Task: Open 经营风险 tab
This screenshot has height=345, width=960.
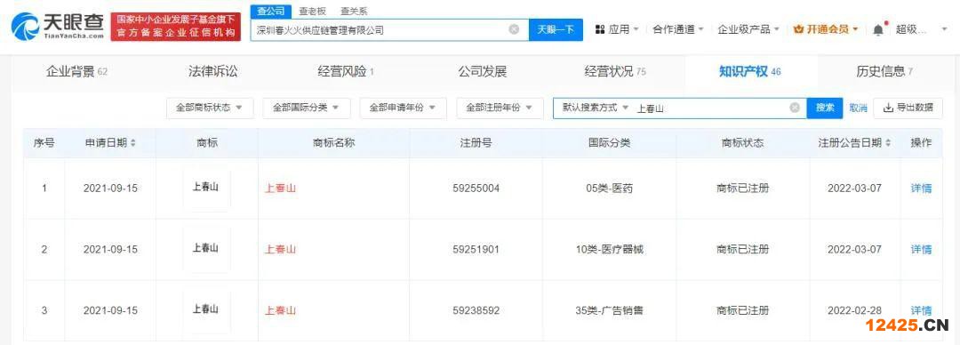Action: tap(346, 72)
